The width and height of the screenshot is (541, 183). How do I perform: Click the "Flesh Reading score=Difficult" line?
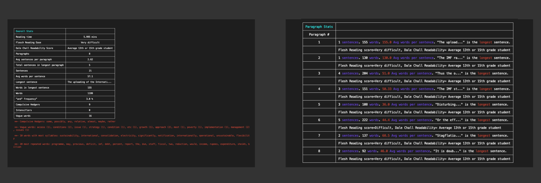coord(420,128)
